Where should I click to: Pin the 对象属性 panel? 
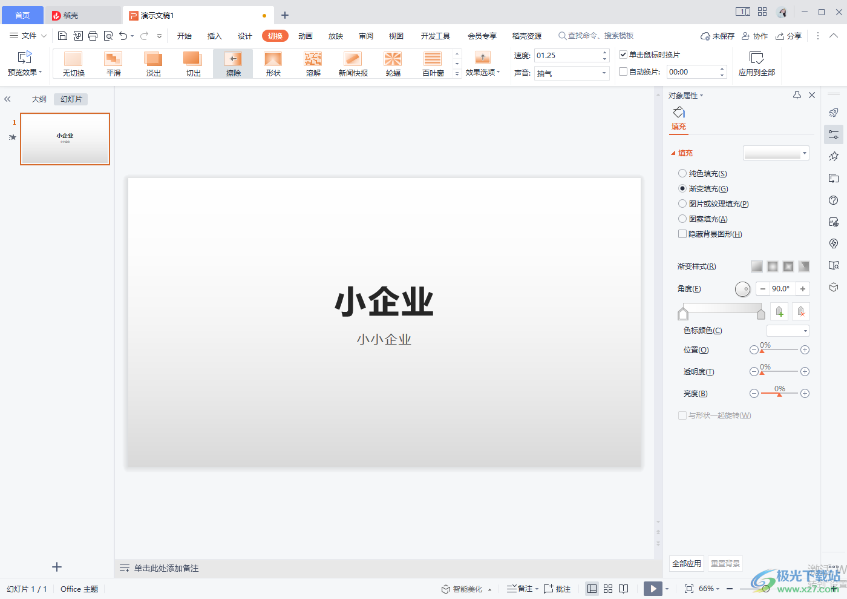797,95
